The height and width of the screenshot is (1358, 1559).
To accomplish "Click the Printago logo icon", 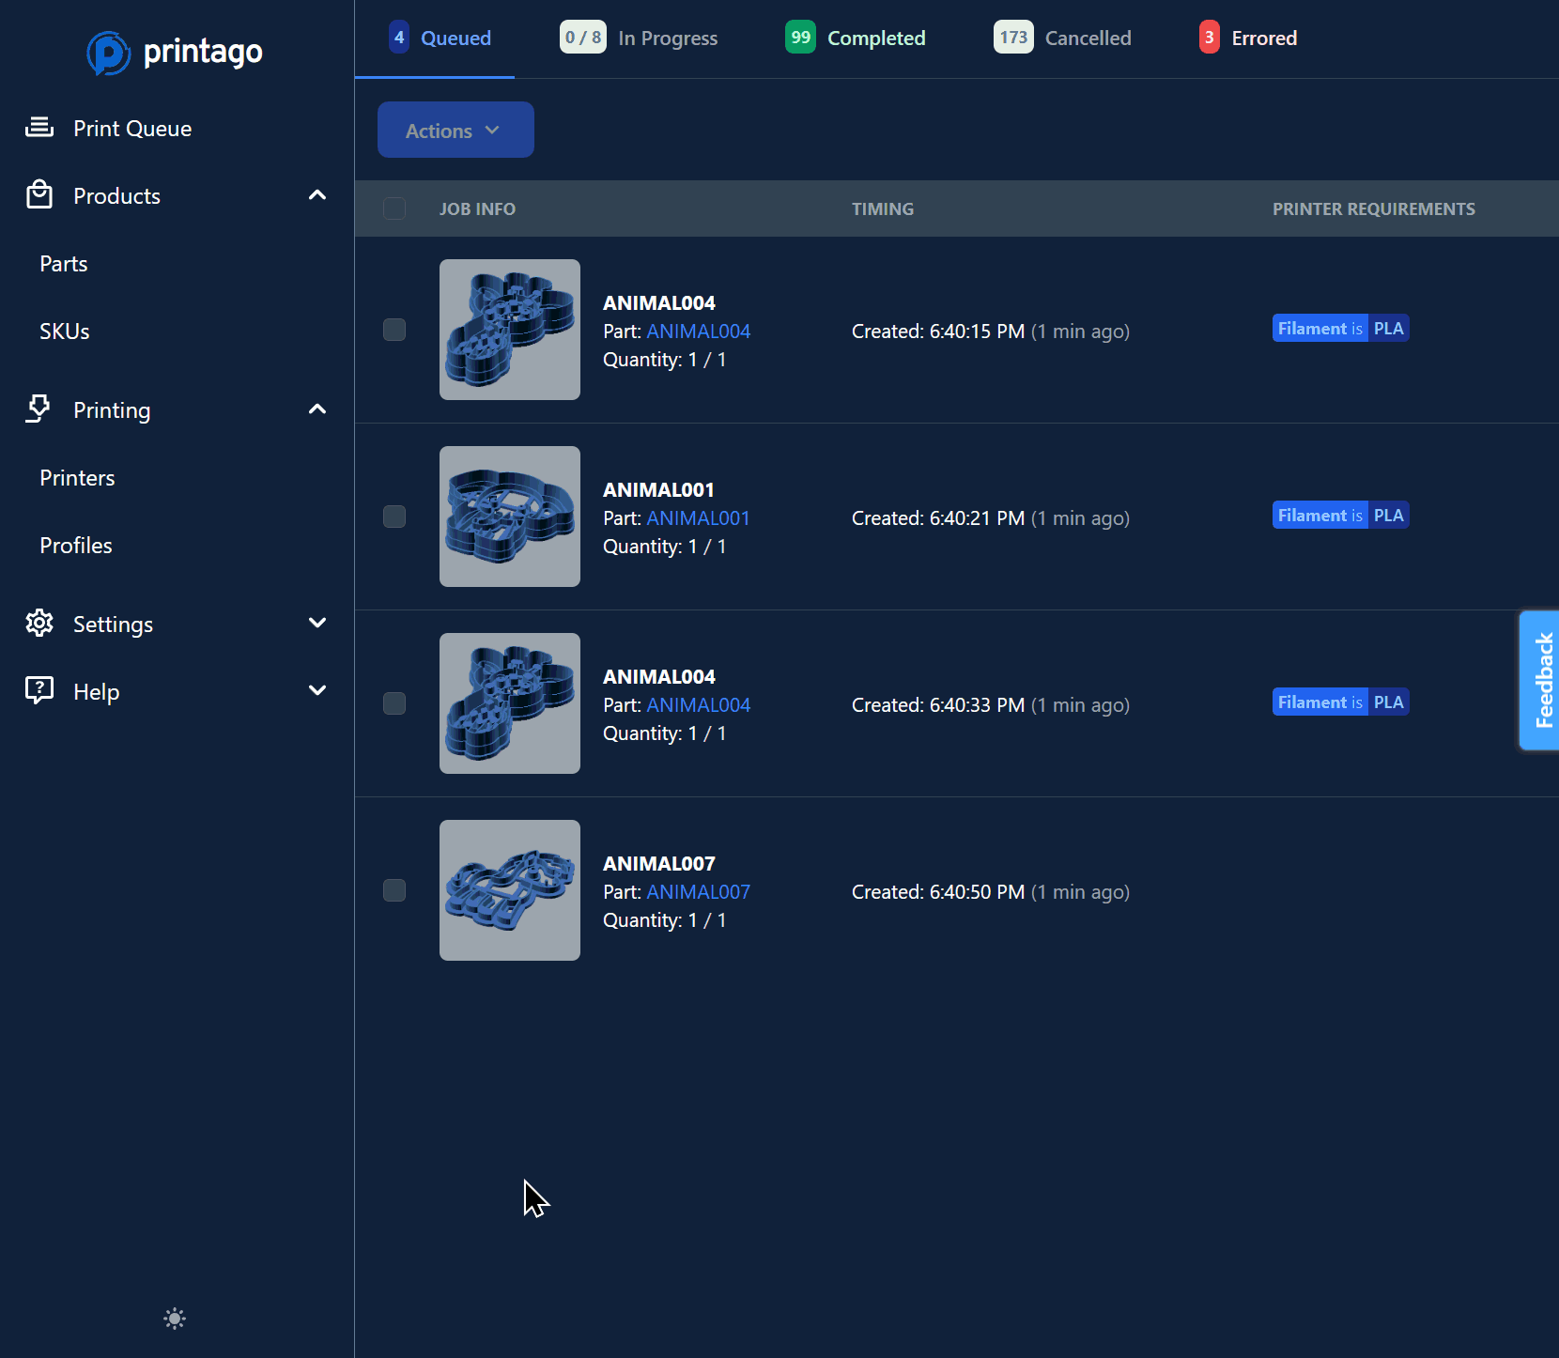I will point(108,53).
